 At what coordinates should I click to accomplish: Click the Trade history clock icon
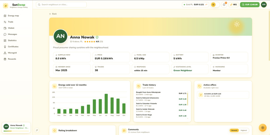pyautogui.click(x=139, y=86)
